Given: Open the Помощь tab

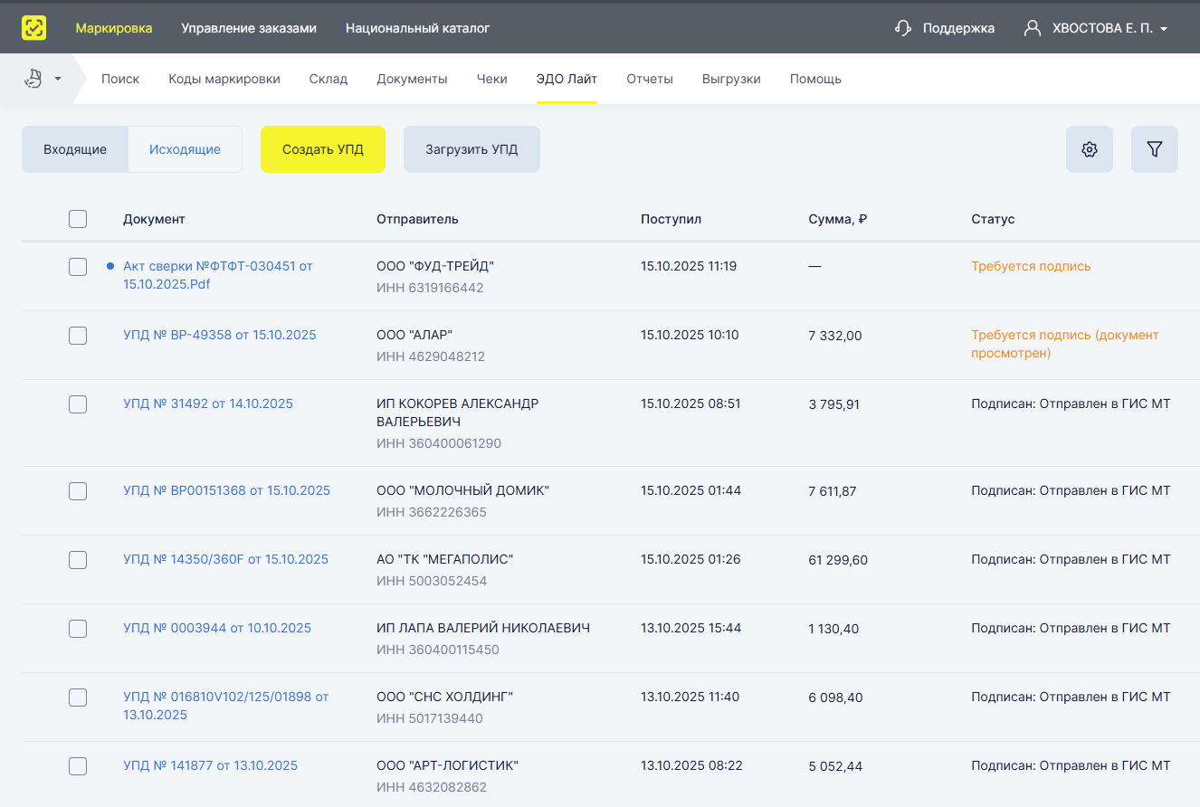Looking at the screenshot, I should tap(815, 79).
